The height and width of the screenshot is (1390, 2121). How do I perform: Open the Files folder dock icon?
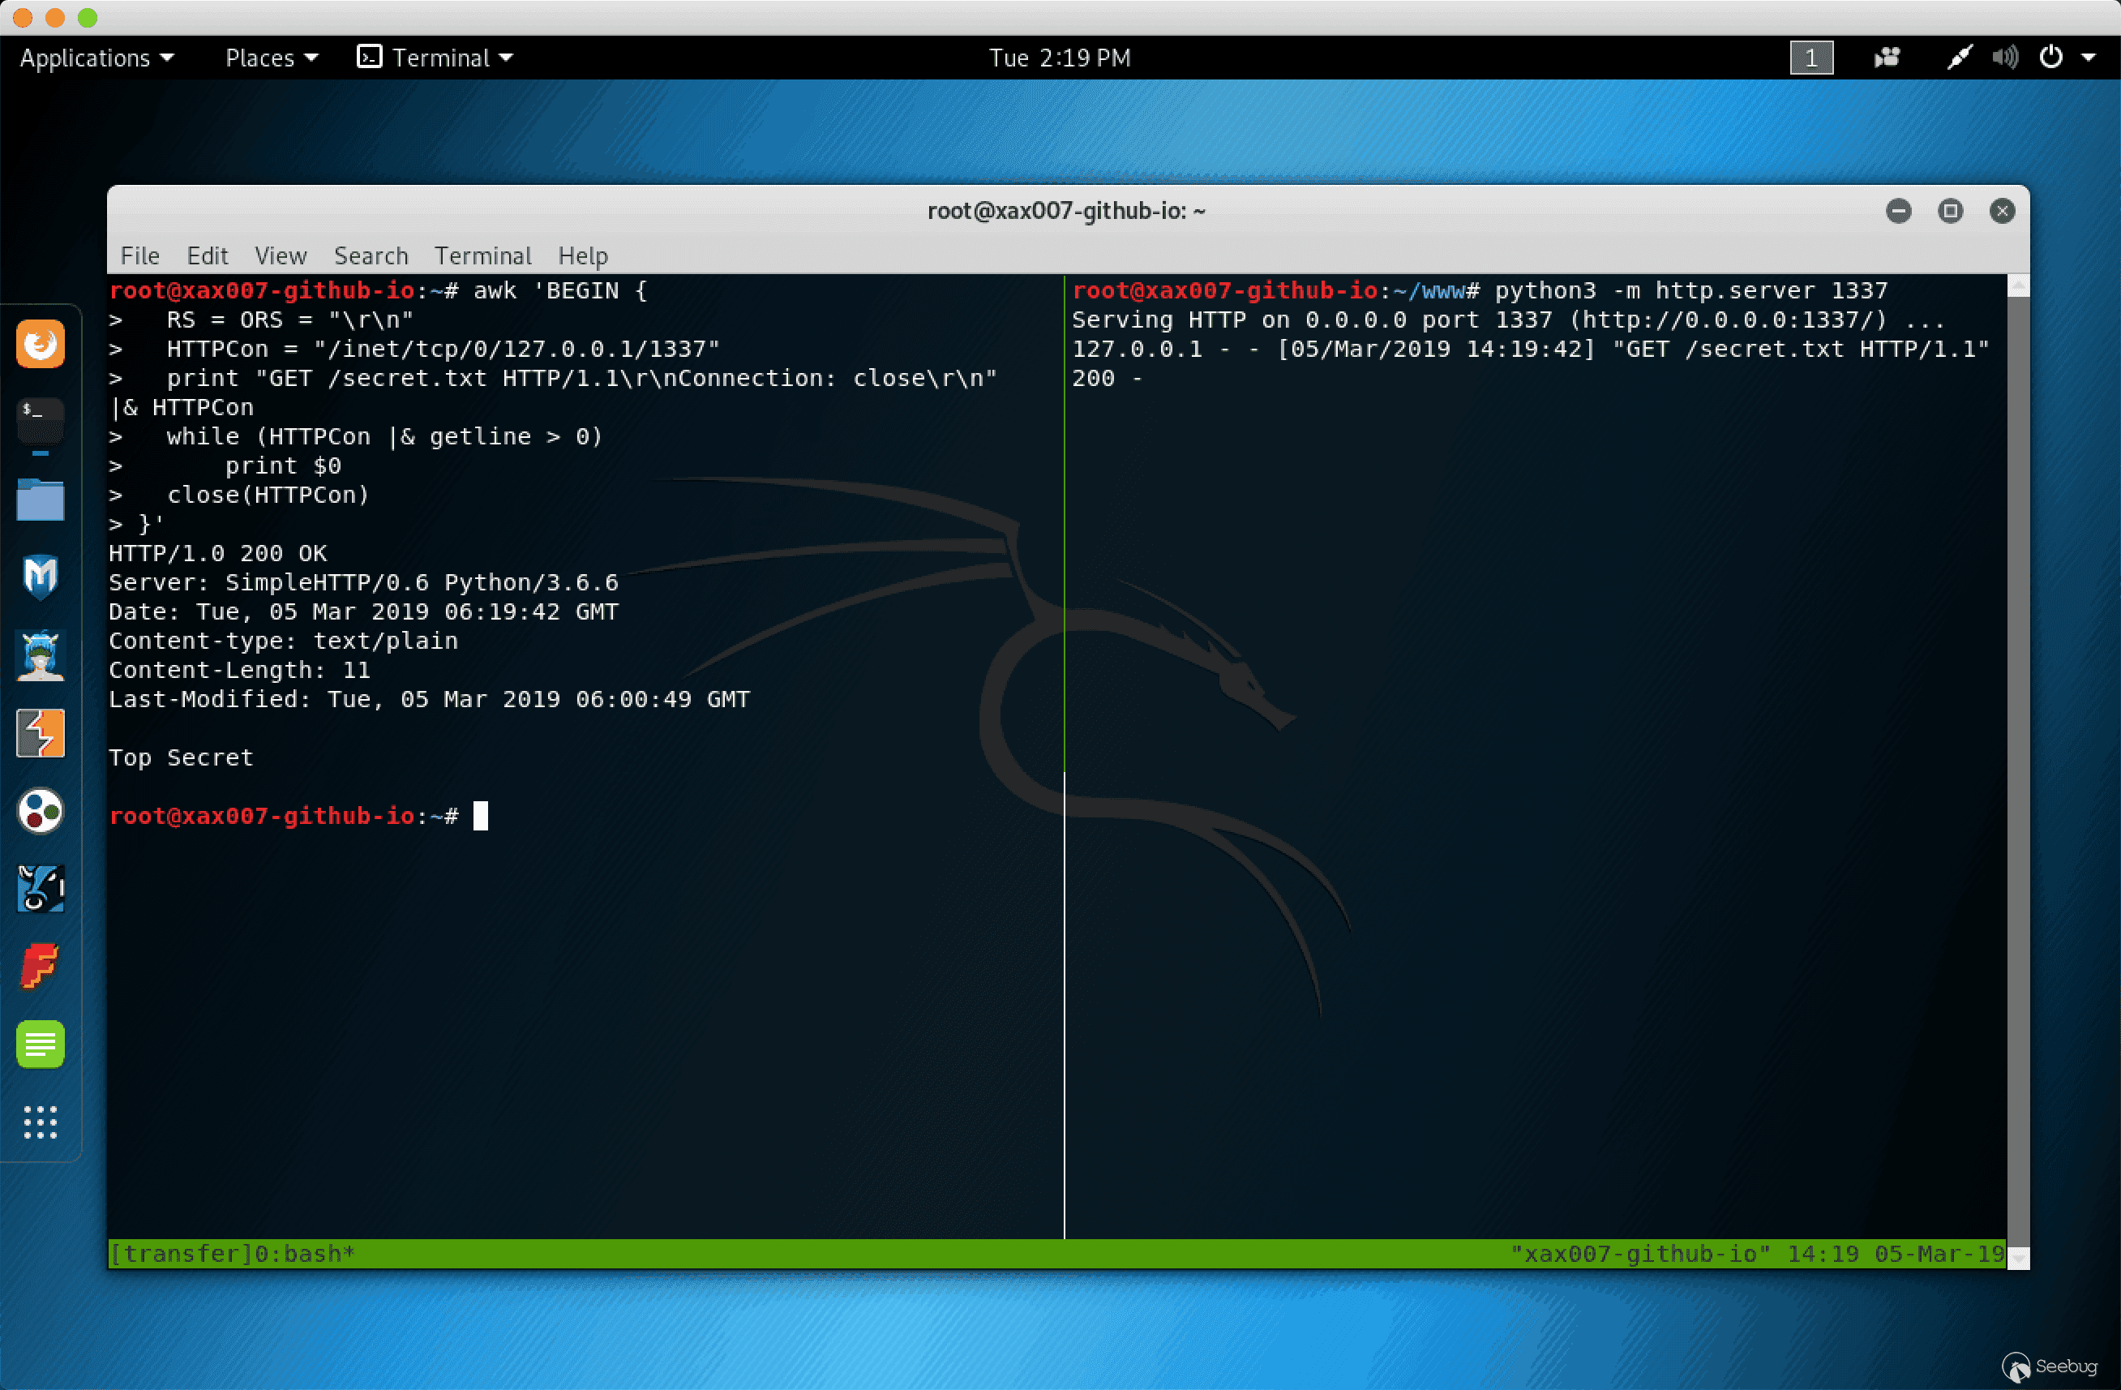click(40, 500)
